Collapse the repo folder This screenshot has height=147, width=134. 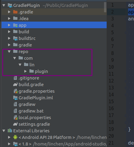(x=9, y=52)
